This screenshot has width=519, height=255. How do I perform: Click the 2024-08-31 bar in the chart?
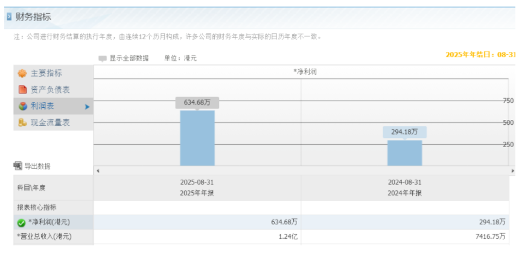point(405,153)
